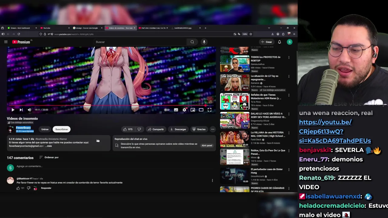388x218 pixels.
Task: Open the Crear menu
Action: (267, 42)
